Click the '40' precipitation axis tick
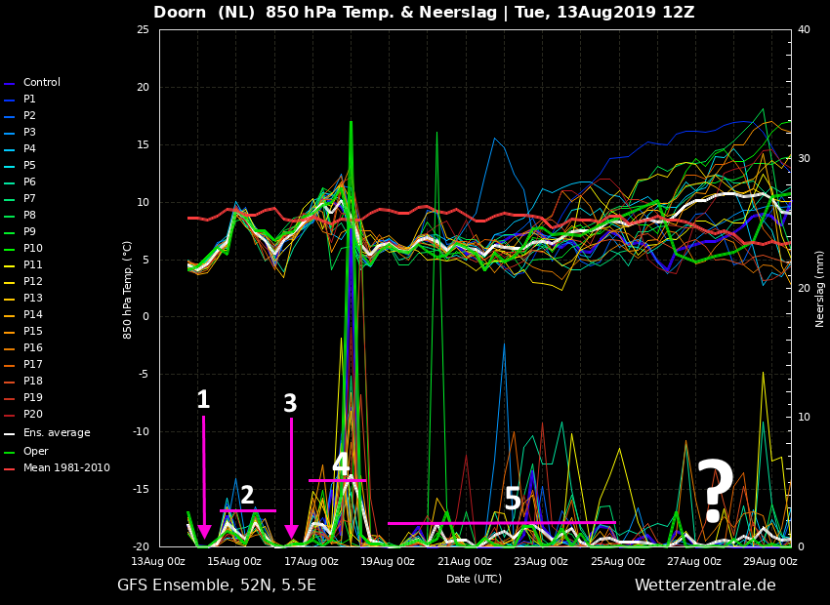Viewport: 830px width, 605px height. click(804, 29)
